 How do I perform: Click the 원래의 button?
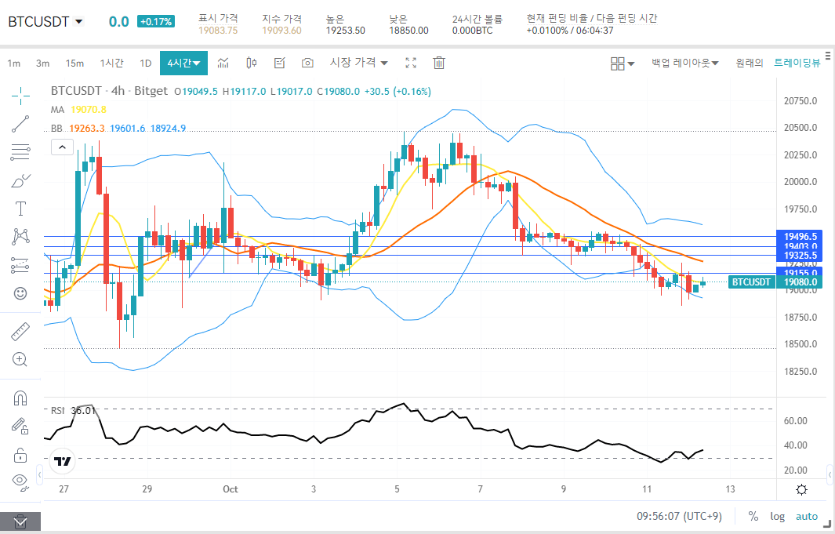coord(748,63)
